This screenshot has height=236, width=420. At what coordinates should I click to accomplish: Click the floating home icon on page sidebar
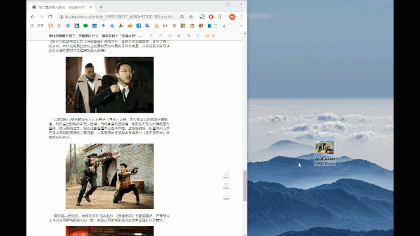(x=226, y=175)
